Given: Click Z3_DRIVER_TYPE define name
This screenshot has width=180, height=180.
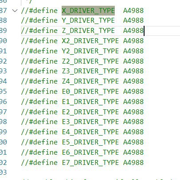Looking at the screenshot, I should 90,71.
